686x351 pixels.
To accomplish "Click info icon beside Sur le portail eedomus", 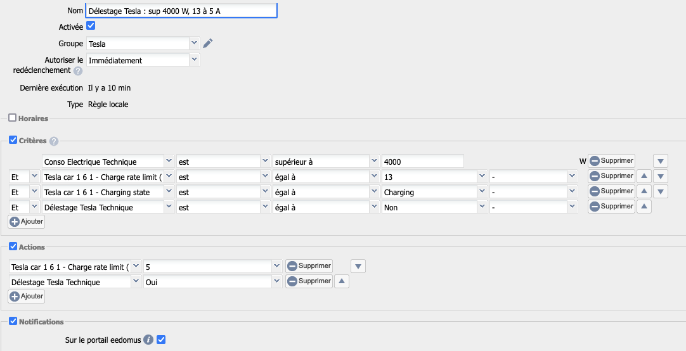I will 148,340.
